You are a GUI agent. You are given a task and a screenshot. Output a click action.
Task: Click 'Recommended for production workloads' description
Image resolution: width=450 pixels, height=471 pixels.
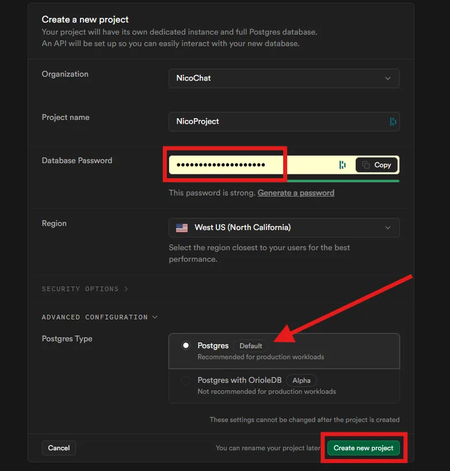(x=261, y=357)
